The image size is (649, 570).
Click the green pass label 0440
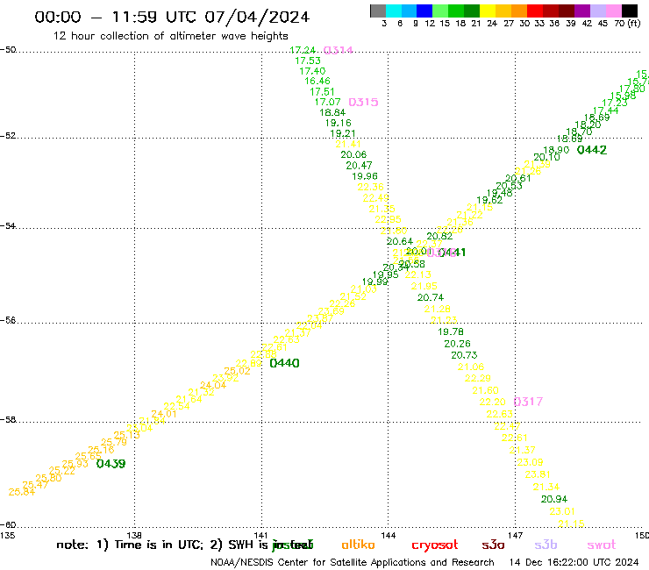click(x=284, y=363)
